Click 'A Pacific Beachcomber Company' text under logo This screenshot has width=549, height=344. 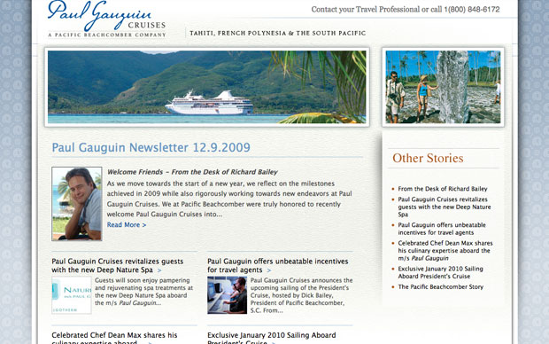(x=107, y=35)
